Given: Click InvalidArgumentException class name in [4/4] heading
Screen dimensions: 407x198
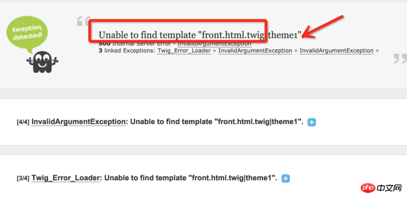Looking at the screenshot, I should pyautogui.click(x=79, y=122).
